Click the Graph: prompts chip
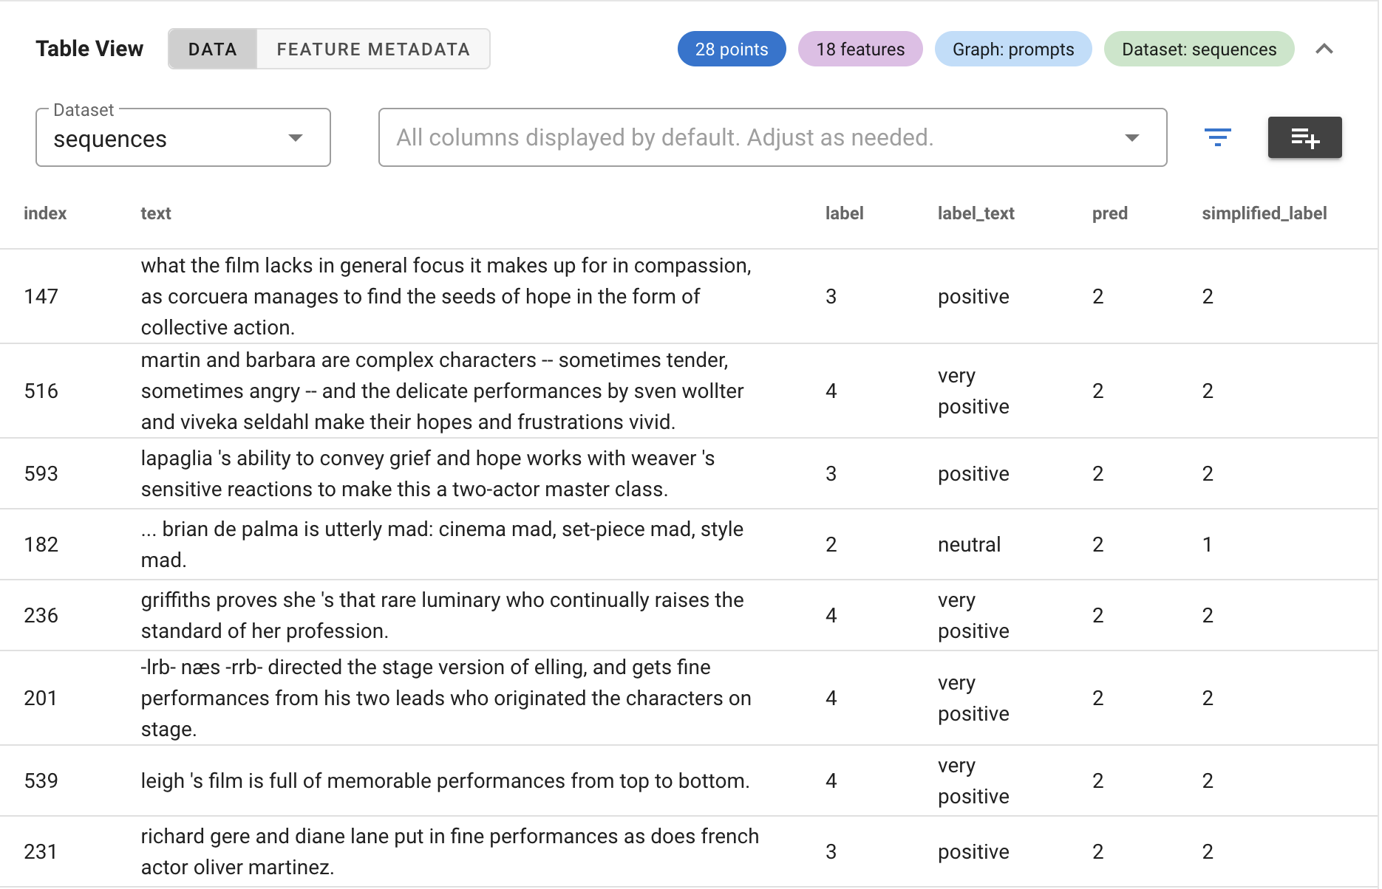This screenshot has height=889, width=1382. coord(1013,49)
